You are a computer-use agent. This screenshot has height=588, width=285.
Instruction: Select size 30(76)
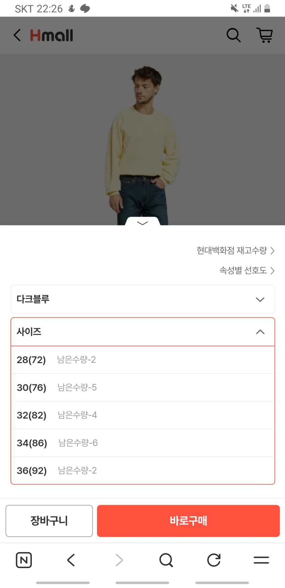143,387
